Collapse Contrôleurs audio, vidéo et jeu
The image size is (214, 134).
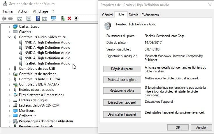point(9,37)
